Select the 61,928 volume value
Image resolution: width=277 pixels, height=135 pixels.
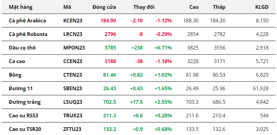[x=261, y=88]
